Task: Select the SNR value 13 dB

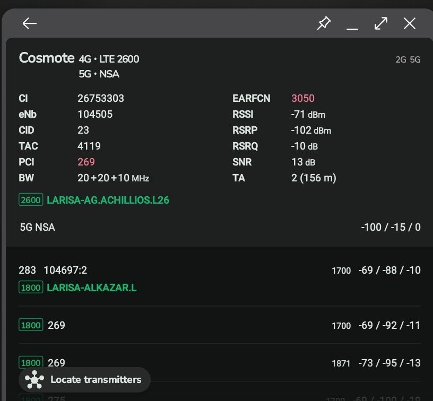Action: (x=303, y=162)
